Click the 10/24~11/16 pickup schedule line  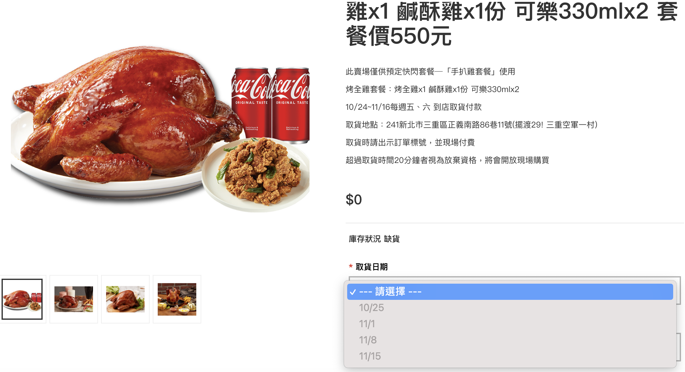[x=413, y=107]
